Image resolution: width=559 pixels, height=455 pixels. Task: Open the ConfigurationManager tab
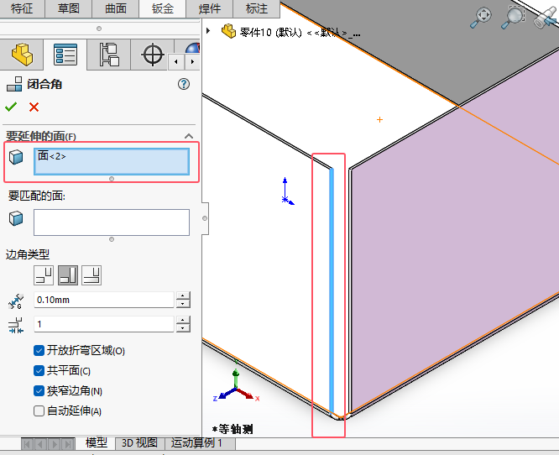(x=109, y=55)
